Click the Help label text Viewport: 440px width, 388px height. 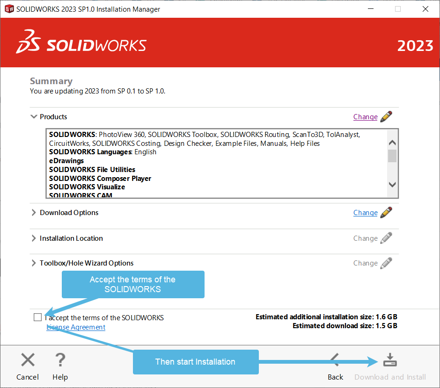tap(60, 377)
